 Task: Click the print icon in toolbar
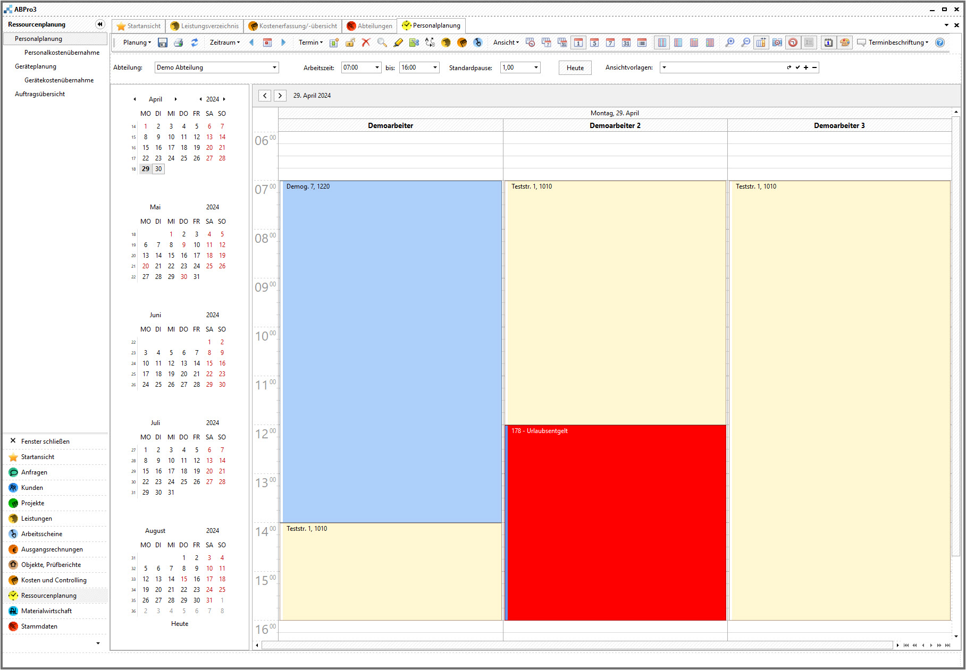[179, 43]
